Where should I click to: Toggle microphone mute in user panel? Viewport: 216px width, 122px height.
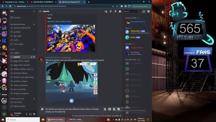point(26,114)
